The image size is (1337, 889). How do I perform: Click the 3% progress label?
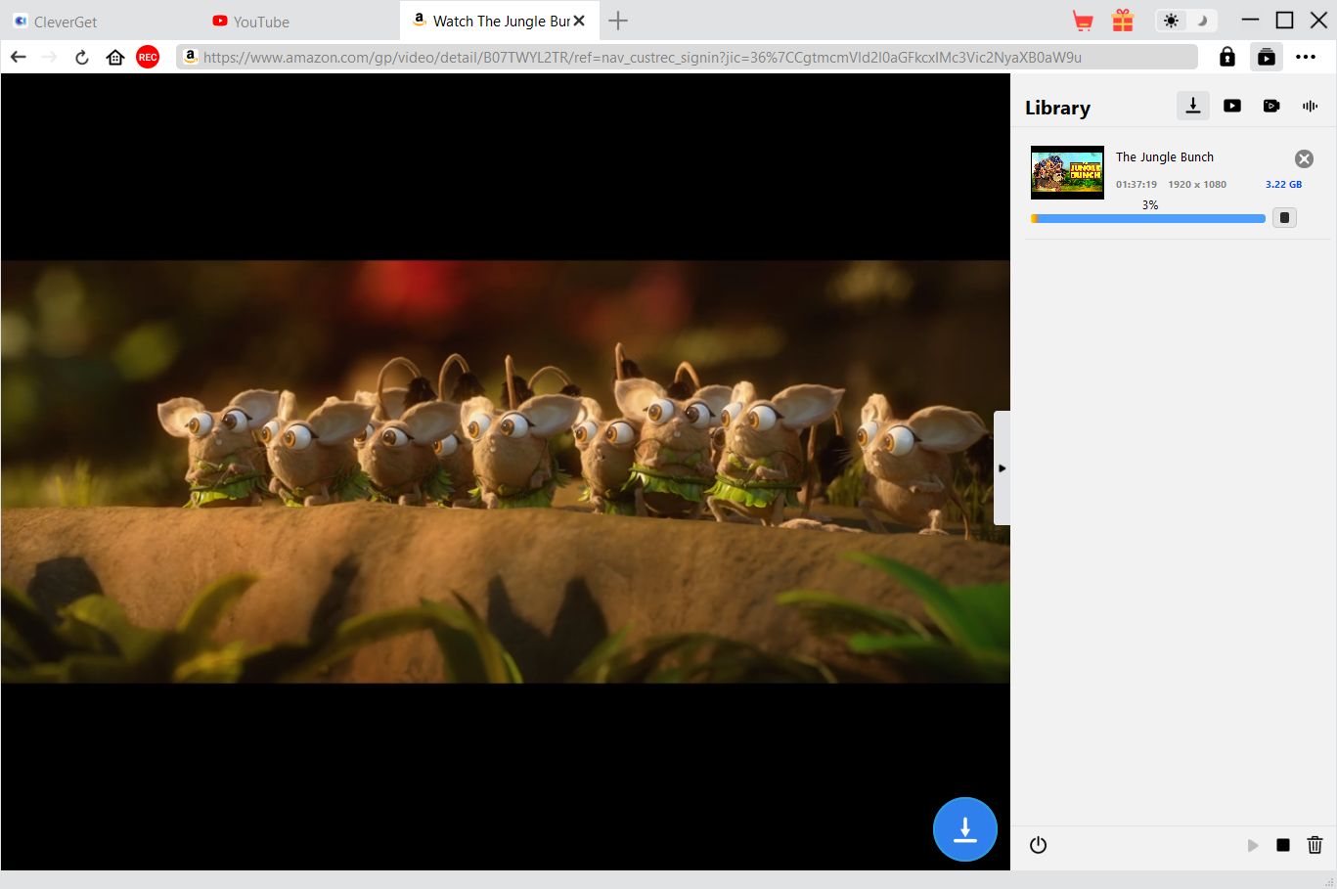pyautogui.click(x=1150, y=205)
